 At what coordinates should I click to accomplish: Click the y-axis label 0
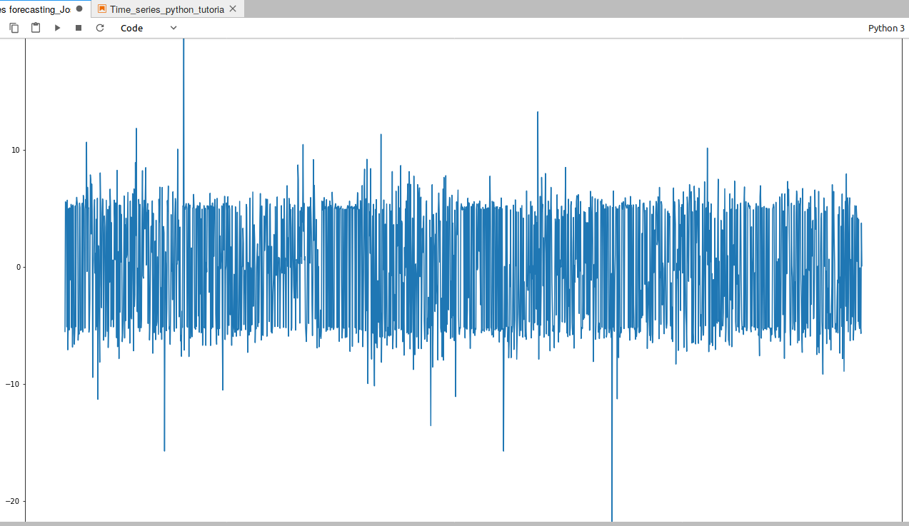pyautogui.click(x=20, y=267)
